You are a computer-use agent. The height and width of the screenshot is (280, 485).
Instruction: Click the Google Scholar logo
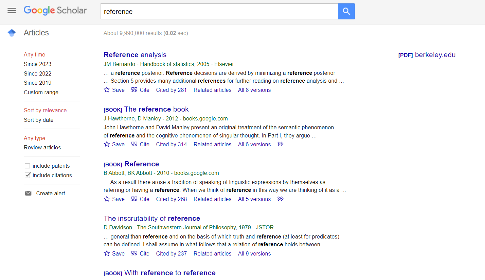pos(55,11)
